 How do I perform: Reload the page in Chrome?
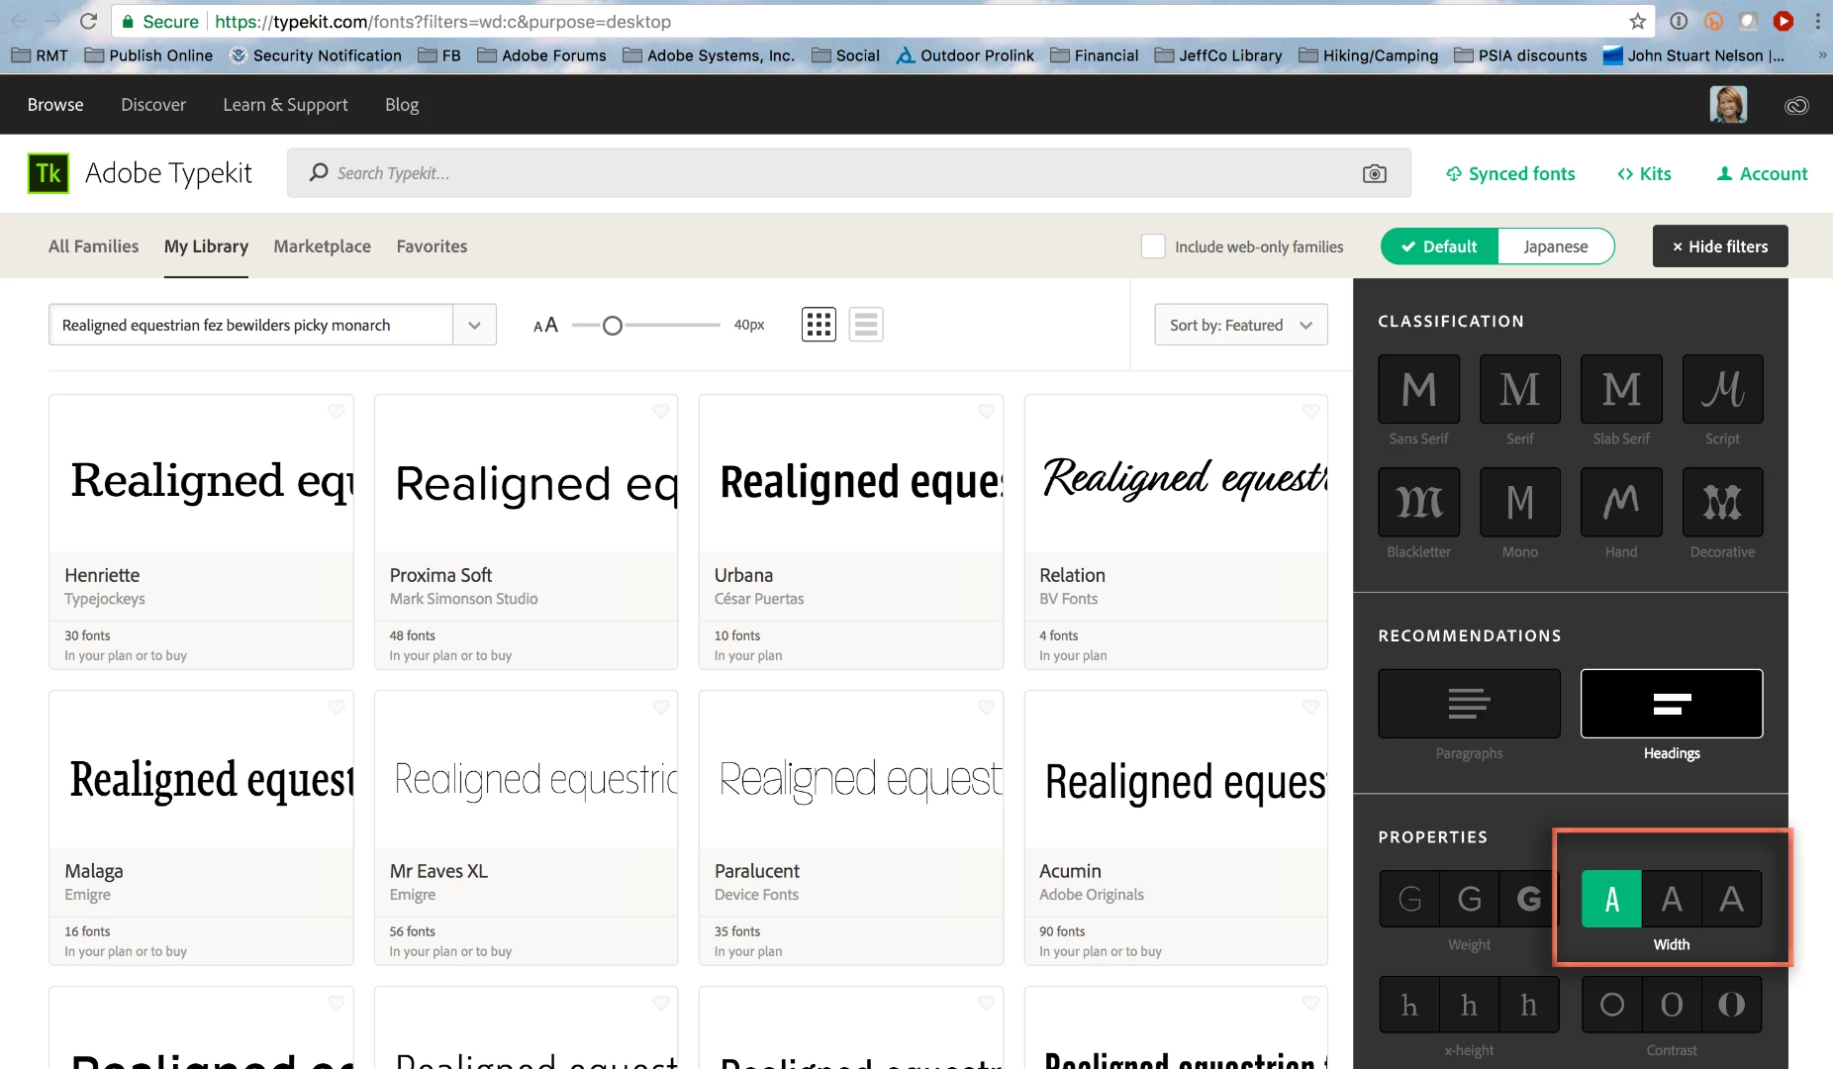coord(88,21)
